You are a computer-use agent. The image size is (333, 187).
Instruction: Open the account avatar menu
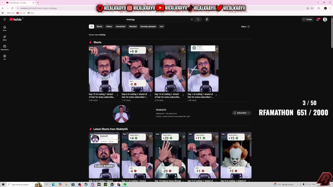click(325, 19)
